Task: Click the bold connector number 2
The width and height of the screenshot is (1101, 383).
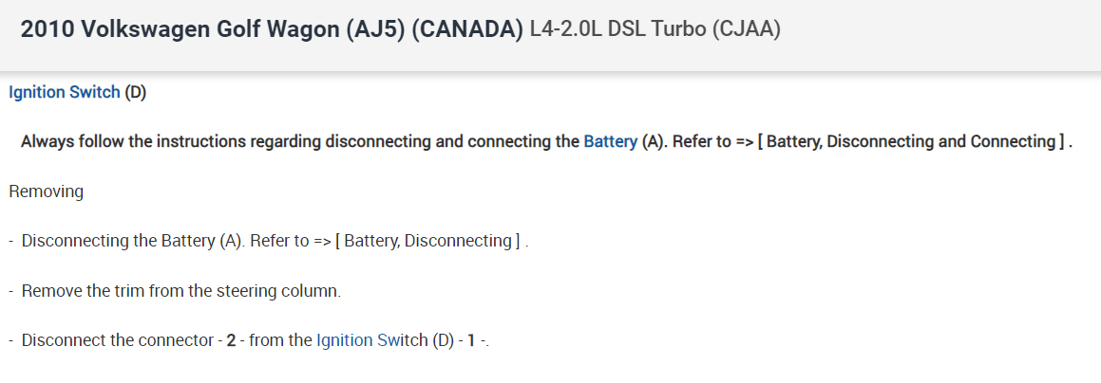Action: (x=231, y=340)
